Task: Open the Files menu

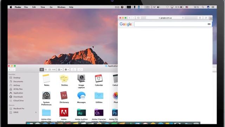Action: click(x=26, y=7)
